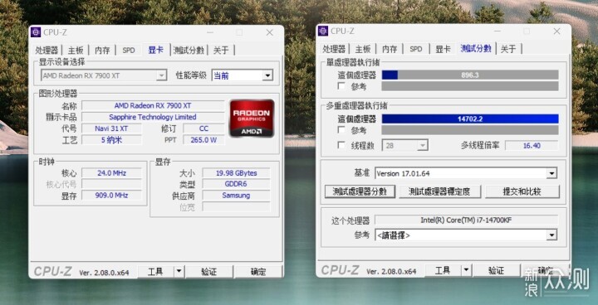Click core clock value 24.0 MHz
598x305 pixels.
tap(112, 173)
